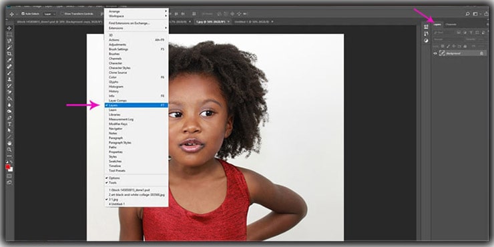Viewport: 494px width, 247px height.
Task: Select the Horizontal Type tool
Action: [x=9, y=123]
